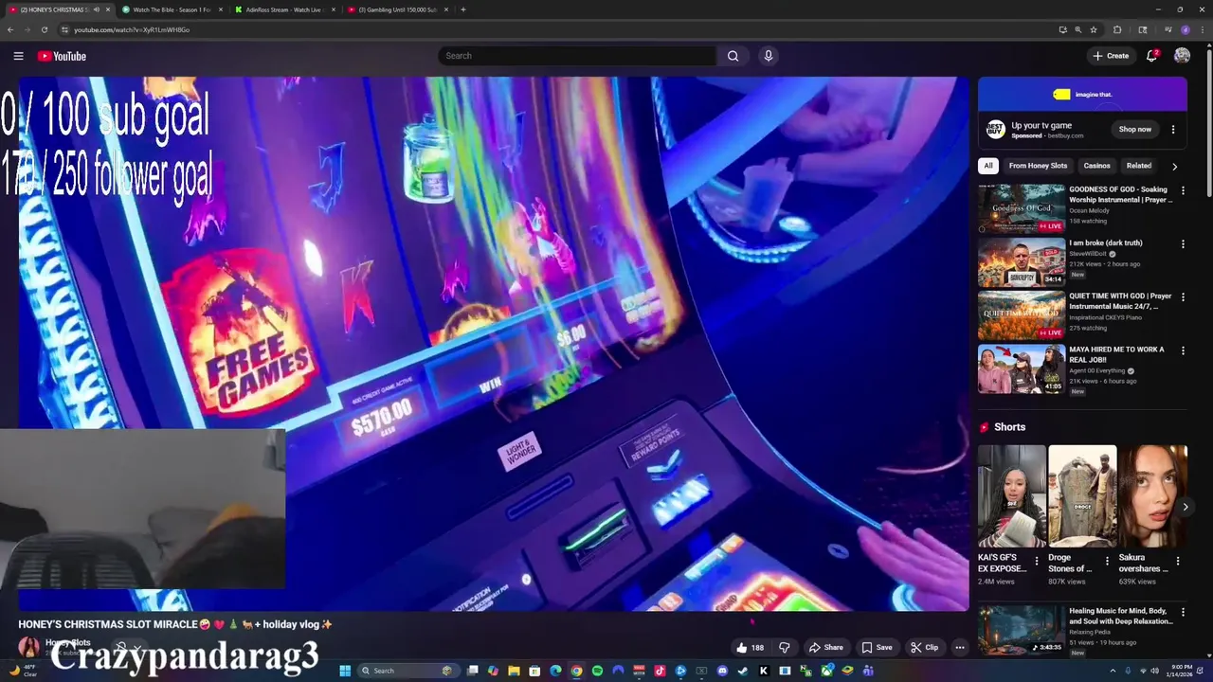Open Steam from the taskbar

(743, 671)
